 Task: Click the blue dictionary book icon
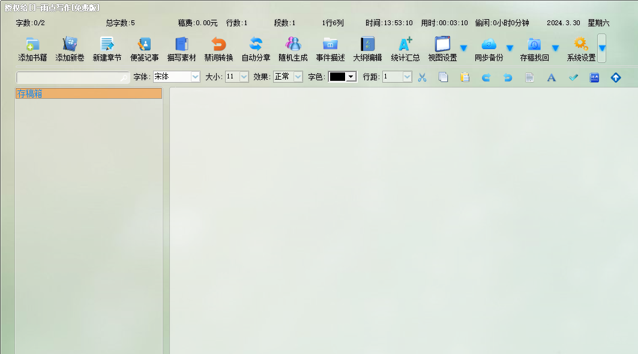[x=594, y=77]
